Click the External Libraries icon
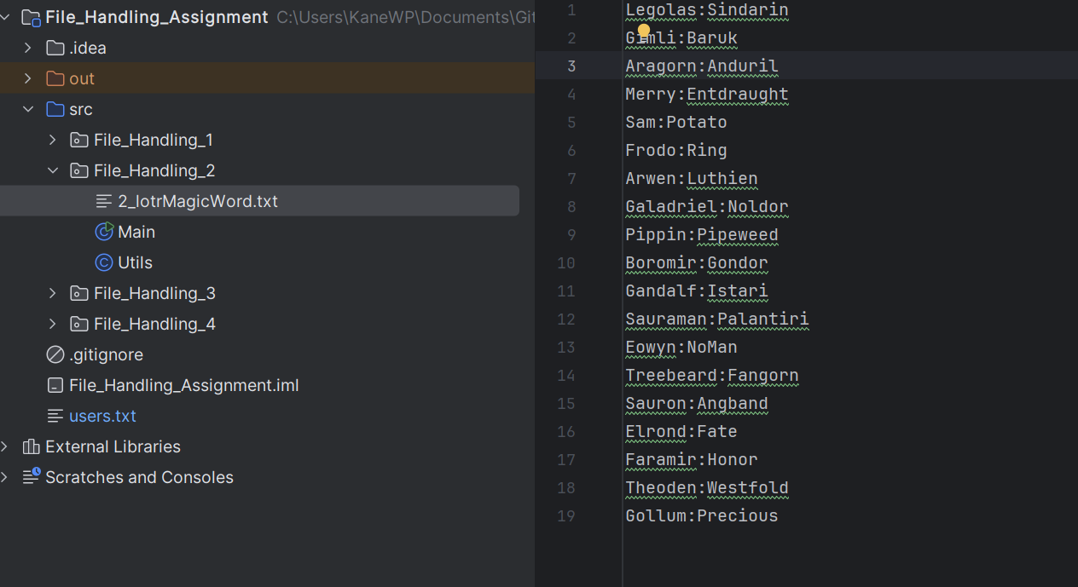The image size is (1078, 587). 32,446
